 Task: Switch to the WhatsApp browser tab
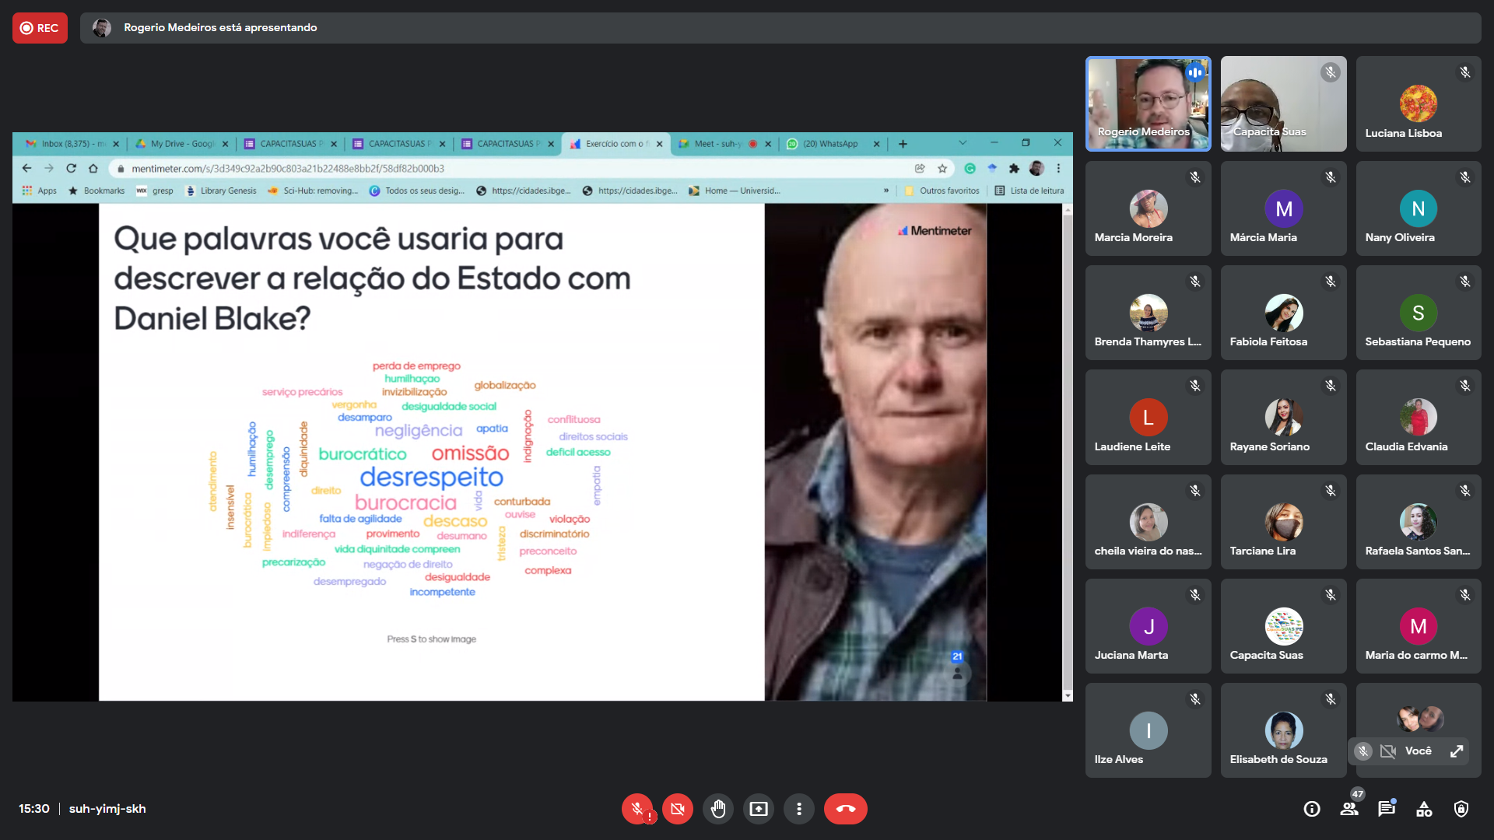[829, 144]
